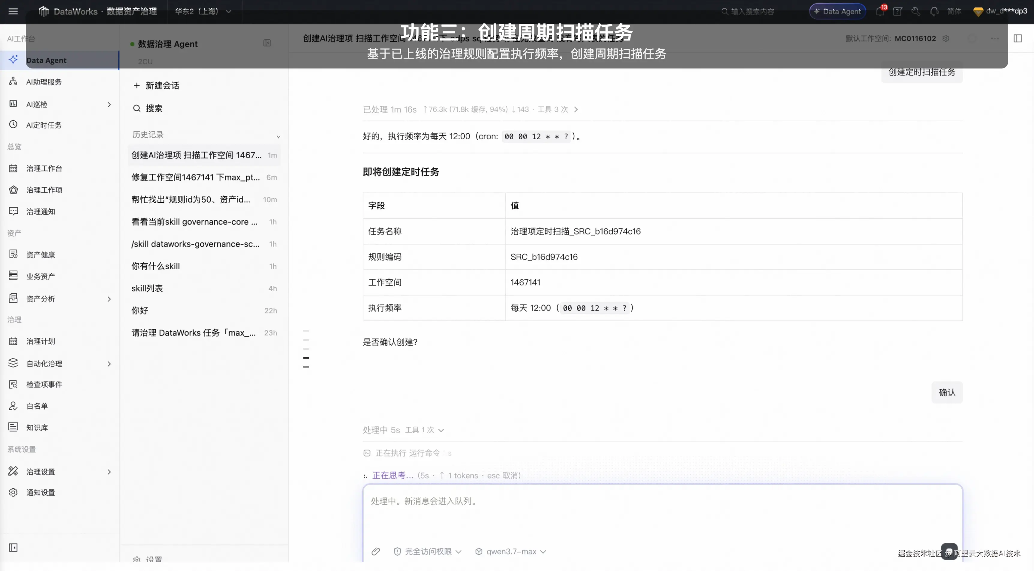Screen dimensions: 1034x571
Task: Click 搜索 to search conversations
Action: (148, 108)
